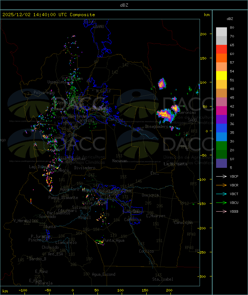Click the Nacunan place label
Image resolution: width=248 pixels, height=295 pixels.
coord(120,161)
